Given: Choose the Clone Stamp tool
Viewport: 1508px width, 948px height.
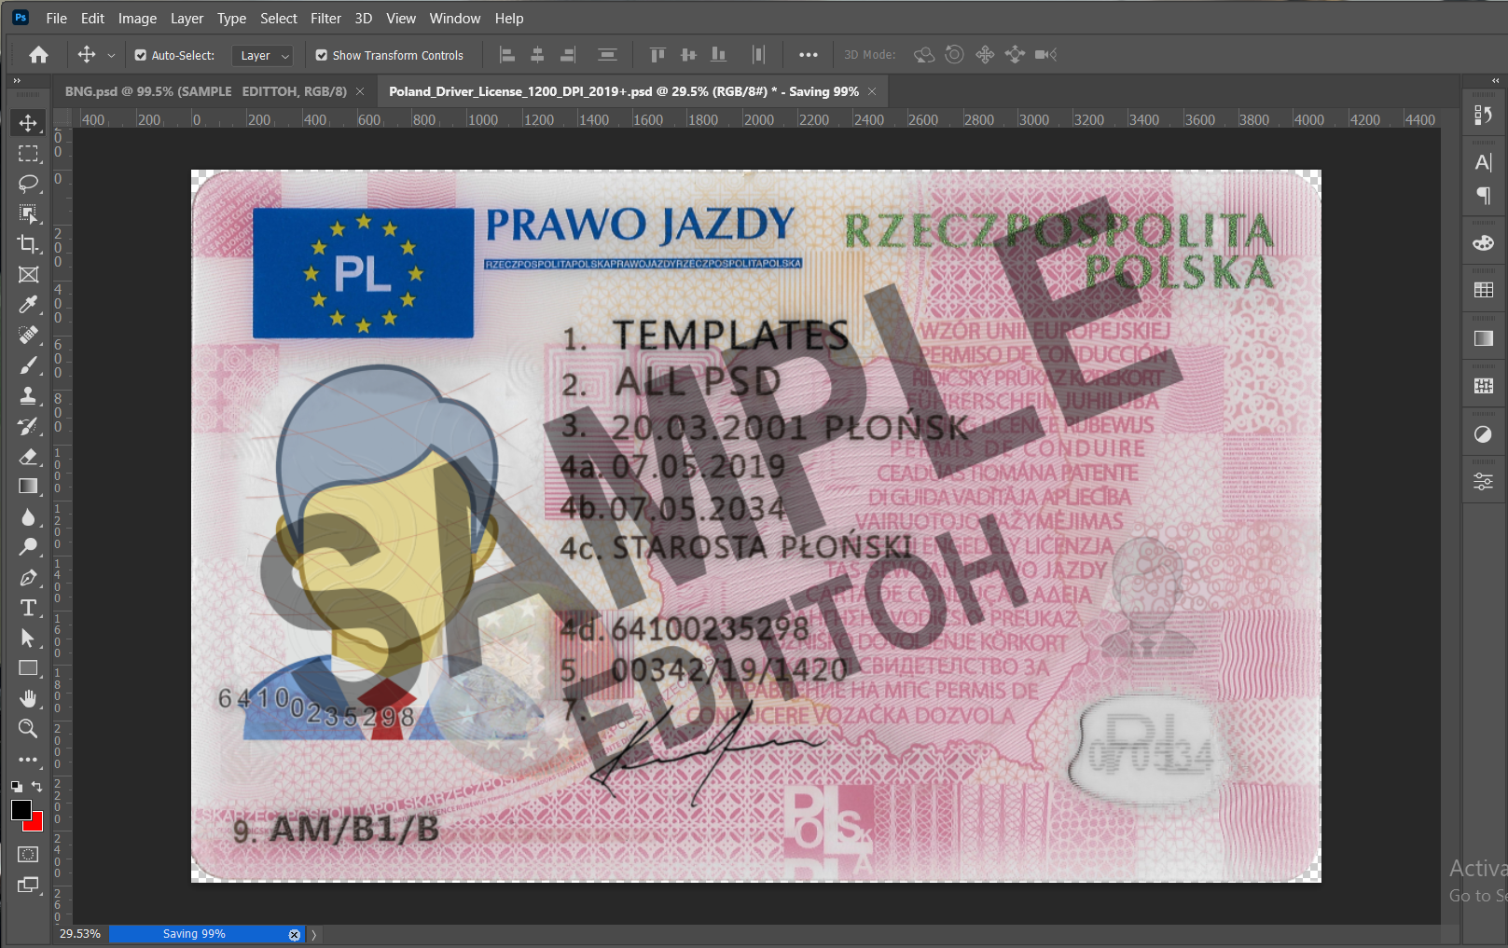Looking at the screenshot, I should [x=28, y=396].
